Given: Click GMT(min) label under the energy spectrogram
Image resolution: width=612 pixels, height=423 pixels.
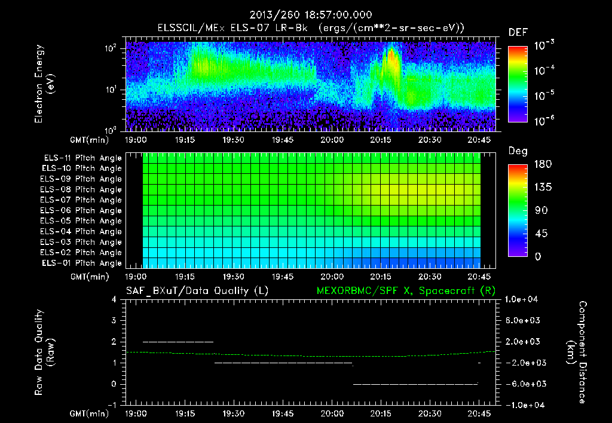Looking at the screenshot, I should (x=90, y=140).
